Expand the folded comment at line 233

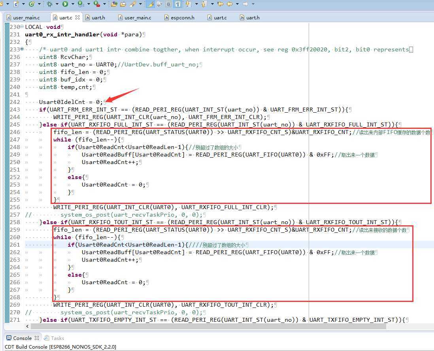[x=22, y=49]
